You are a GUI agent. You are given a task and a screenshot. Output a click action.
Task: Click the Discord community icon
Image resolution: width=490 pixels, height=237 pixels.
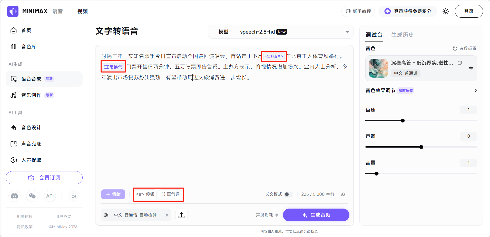15,196
